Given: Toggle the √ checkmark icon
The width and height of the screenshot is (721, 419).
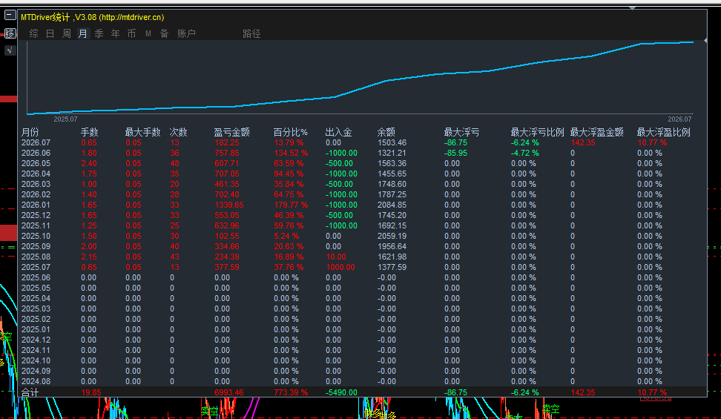Looking at the screenshot, I should [10, 50].
